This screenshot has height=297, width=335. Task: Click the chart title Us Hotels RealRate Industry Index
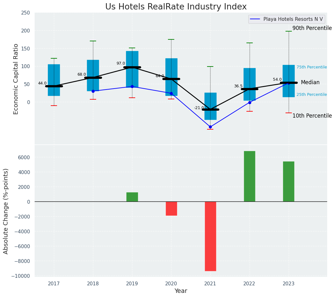pyautogui.click(x=176, y=7)
